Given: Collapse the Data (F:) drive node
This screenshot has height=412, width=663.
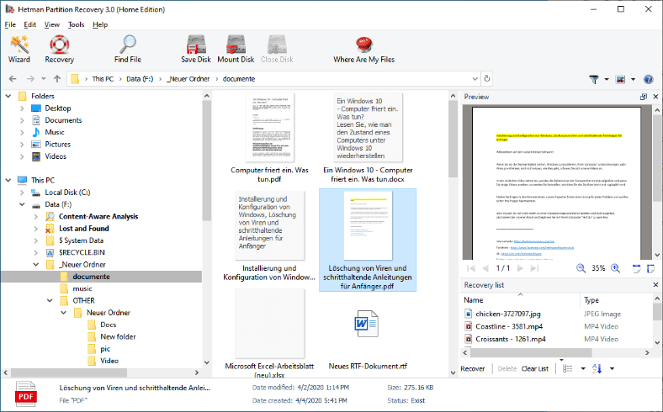Looking at the screenshot, I should 22,204.
